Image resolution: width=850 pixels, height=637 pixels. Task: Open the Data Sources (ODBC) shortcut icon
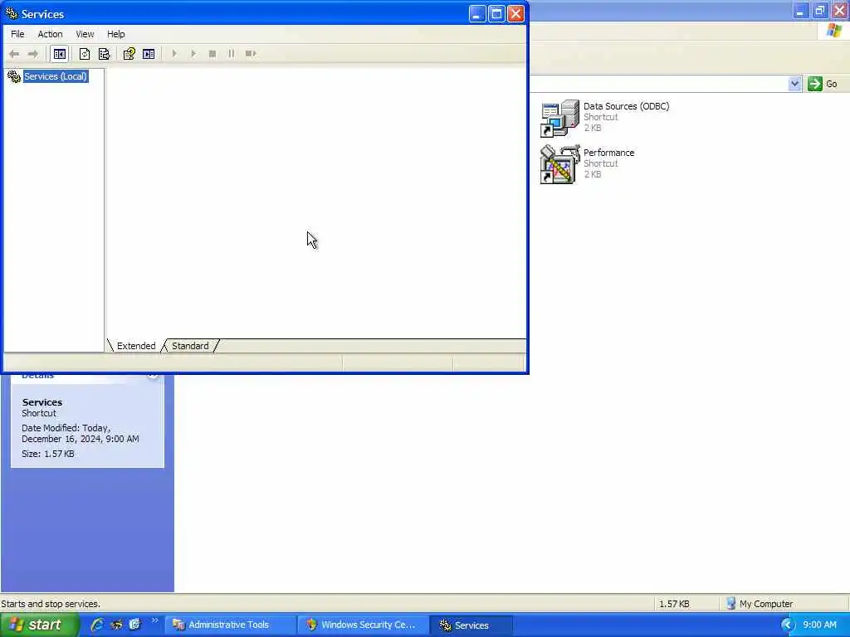pos(560,118)
